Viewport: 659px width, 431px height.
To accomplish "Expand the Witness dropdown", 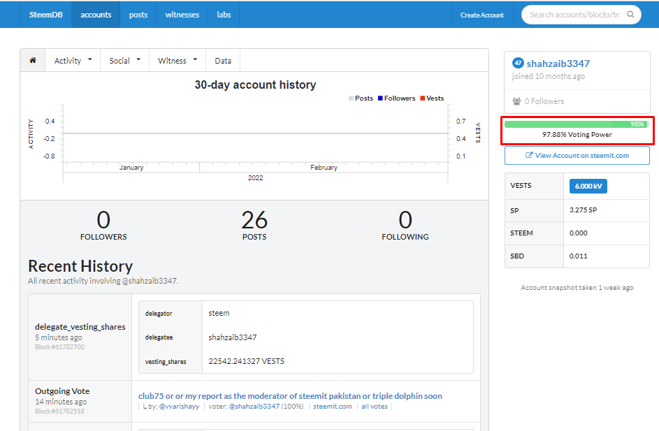I will (178, 61).
